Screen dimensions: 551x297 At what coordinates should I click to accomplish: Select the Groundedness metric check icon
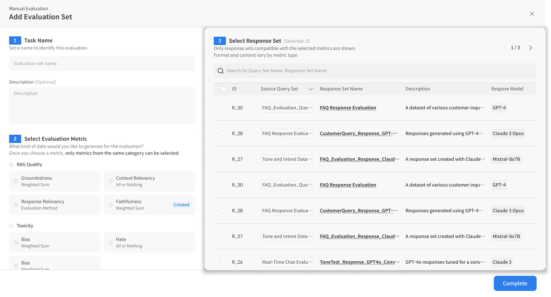point(16,181)
